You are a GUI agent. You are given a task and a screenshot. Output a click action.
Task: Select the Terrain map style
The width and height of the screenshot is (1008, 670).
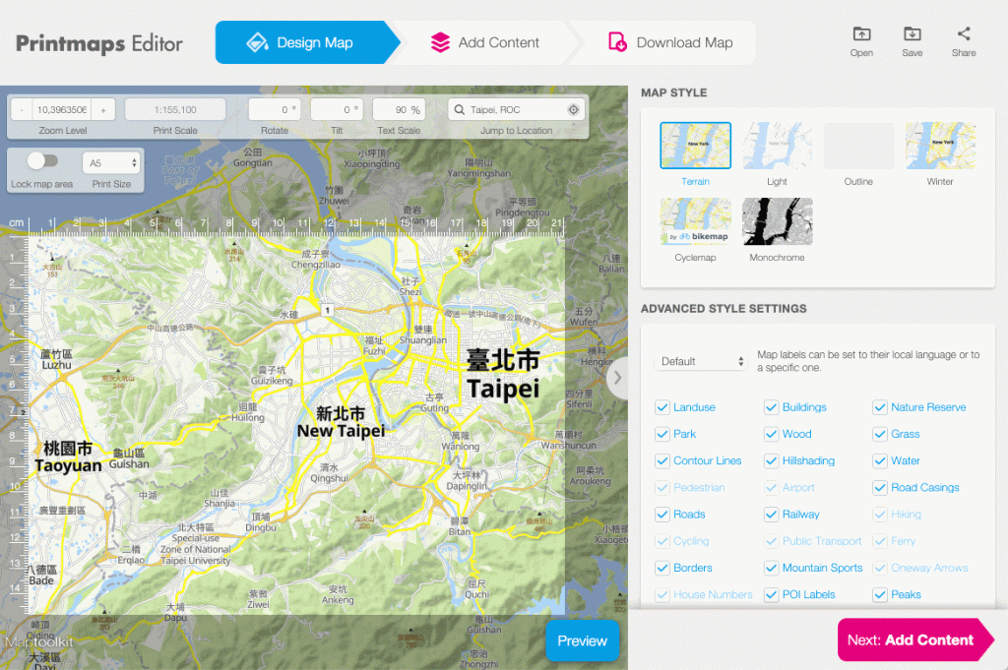pyautogui.click(x=695, y=146)
